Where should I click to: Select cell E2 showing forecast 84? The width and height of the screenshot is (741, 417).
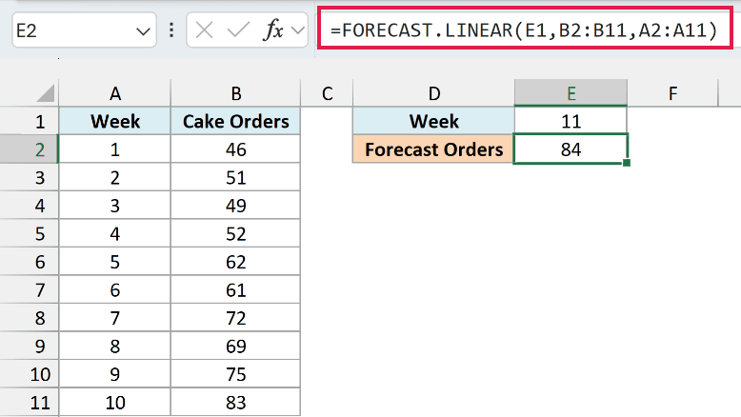coord(571,149)
